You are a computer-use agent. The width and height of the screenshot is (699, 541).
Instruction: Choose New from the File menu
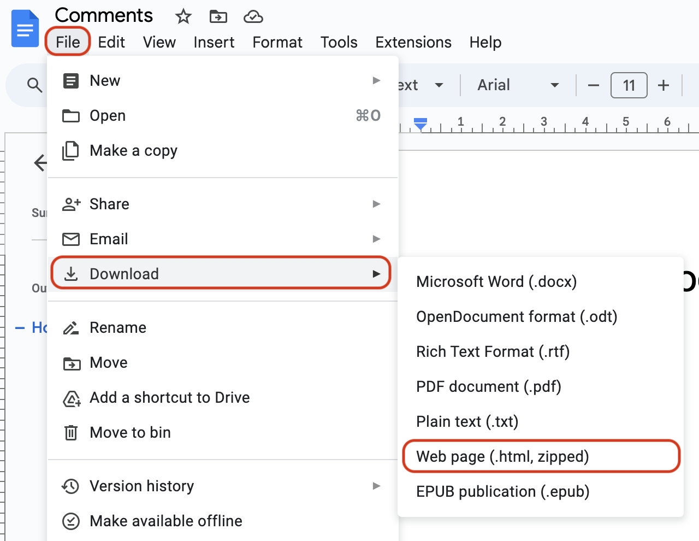[x=223, y=81]
